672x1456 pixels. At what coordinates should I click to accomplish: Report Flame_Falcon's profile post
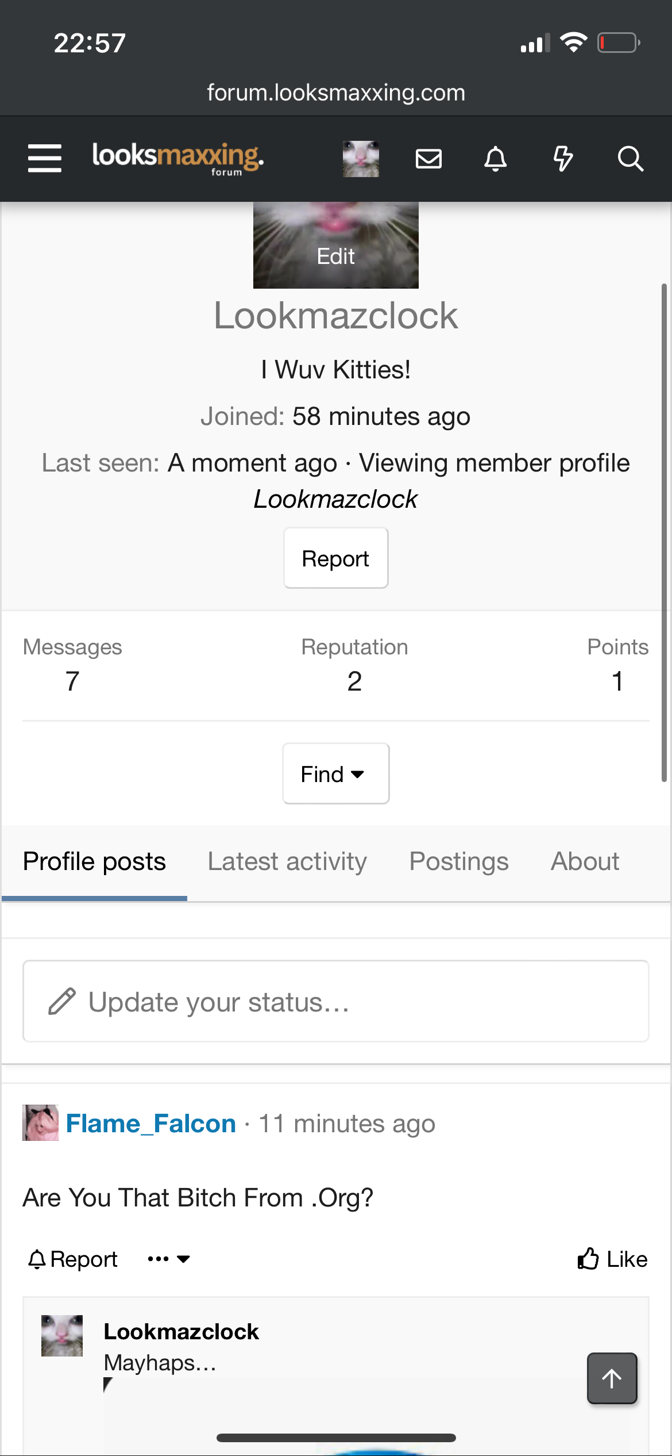pyautogui.click(x=73, y=1259)
